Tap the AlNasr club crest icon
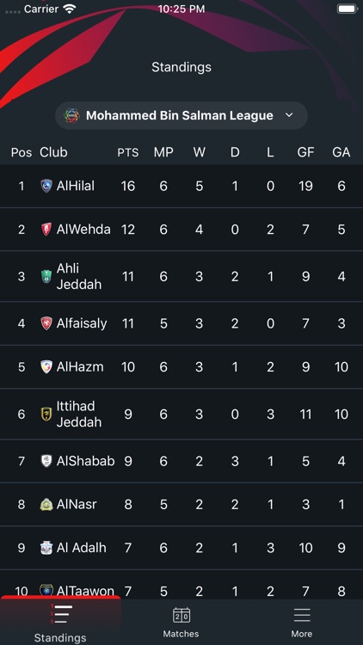Viewport: 363px width, 645px height. coord(46,504)
